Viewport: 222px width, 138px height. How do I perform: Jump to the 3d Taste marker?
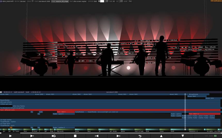click(16, 131)
